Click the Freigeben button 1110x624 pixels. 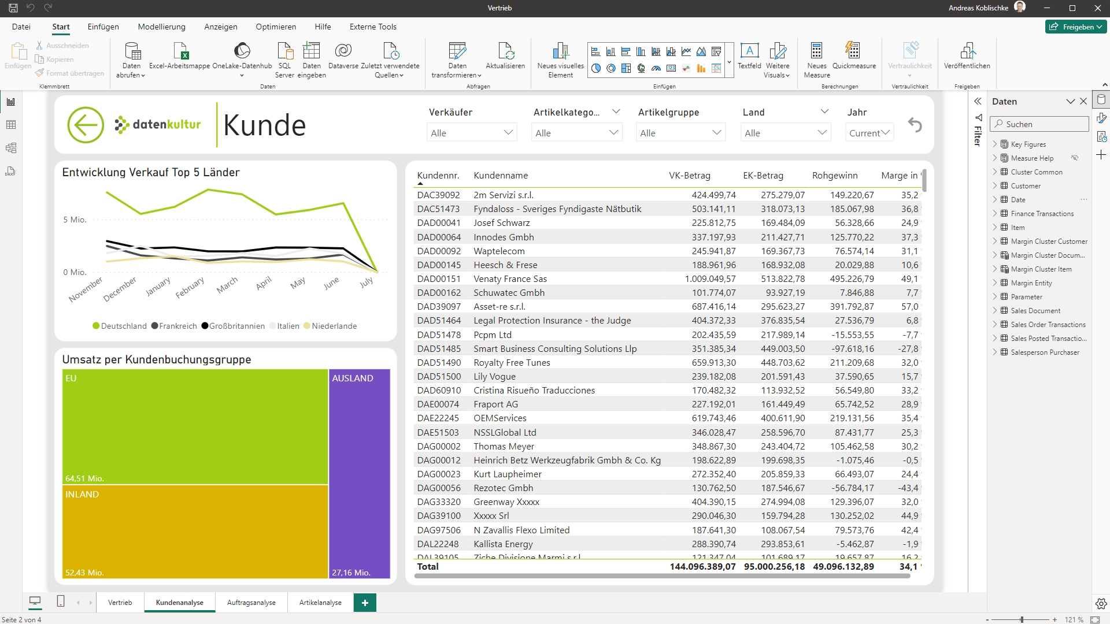(1075, 27)
